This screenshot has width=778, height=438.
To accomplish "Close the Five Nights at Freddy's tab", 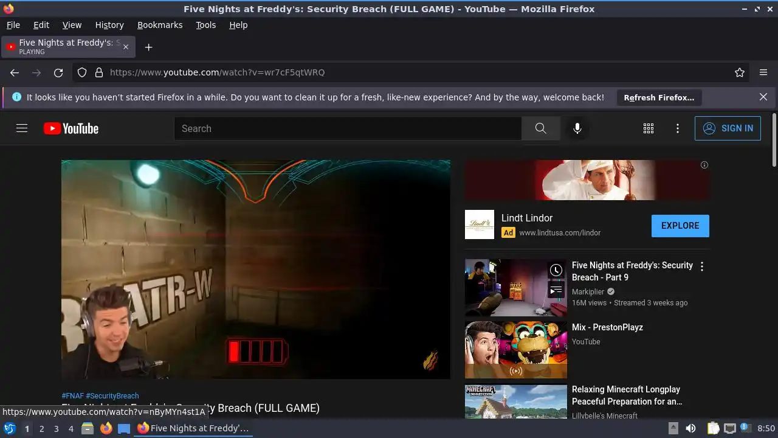I will click(126, 47).
